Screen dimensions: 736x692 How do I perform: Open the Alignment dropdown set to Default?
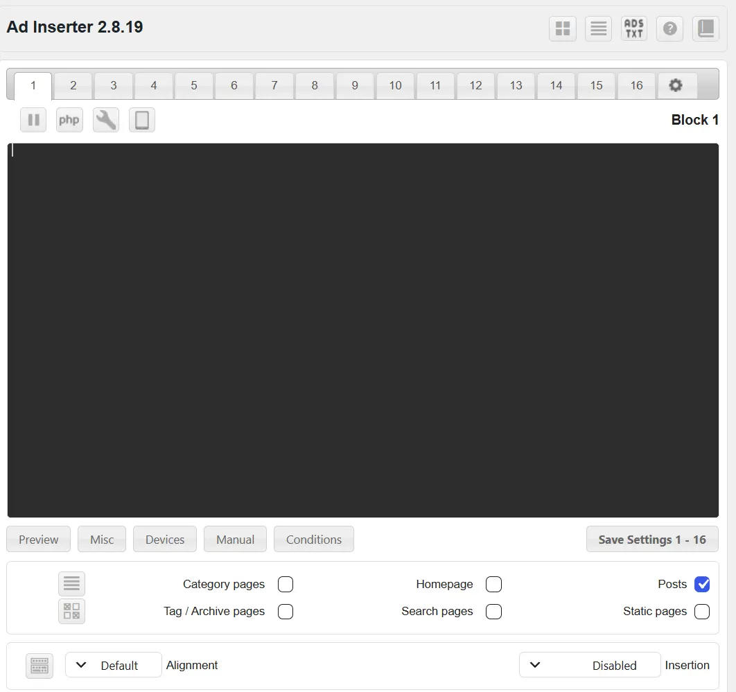114,665
